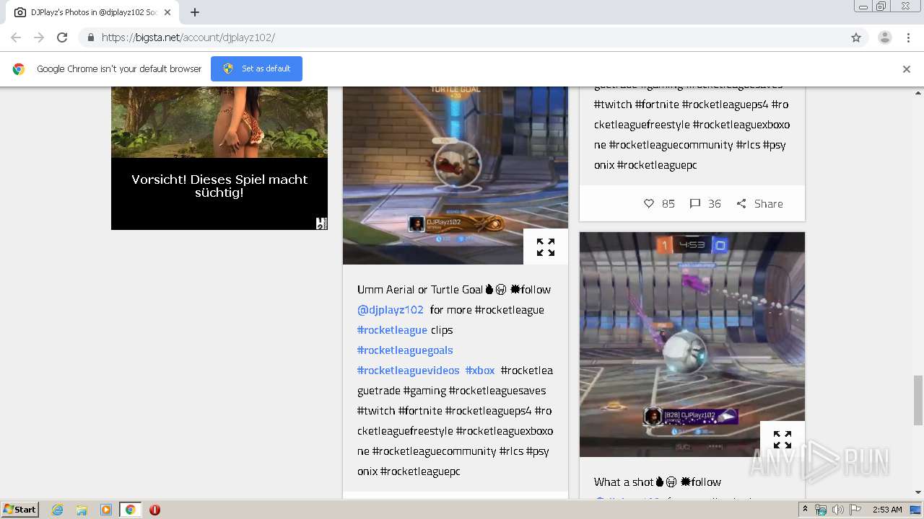Open #rocketleaguevideos hashtag link

(x=408, y=371)
